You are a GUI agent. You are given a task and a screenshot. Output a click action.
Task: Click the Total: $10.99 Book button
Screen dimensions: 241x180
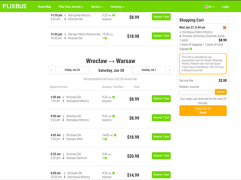(x=203, y=110)
